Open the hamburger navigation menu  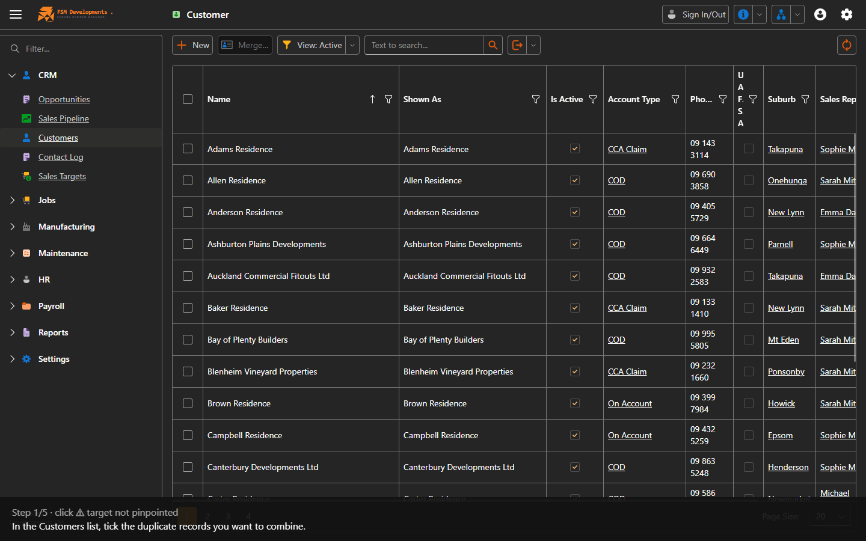(16, 14)
